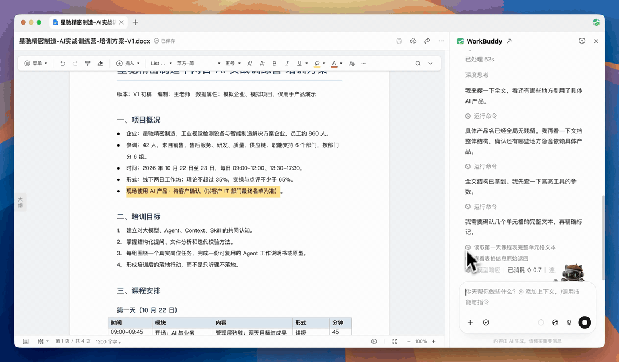Open the search magnifier in the toolbar

(418, 63)
